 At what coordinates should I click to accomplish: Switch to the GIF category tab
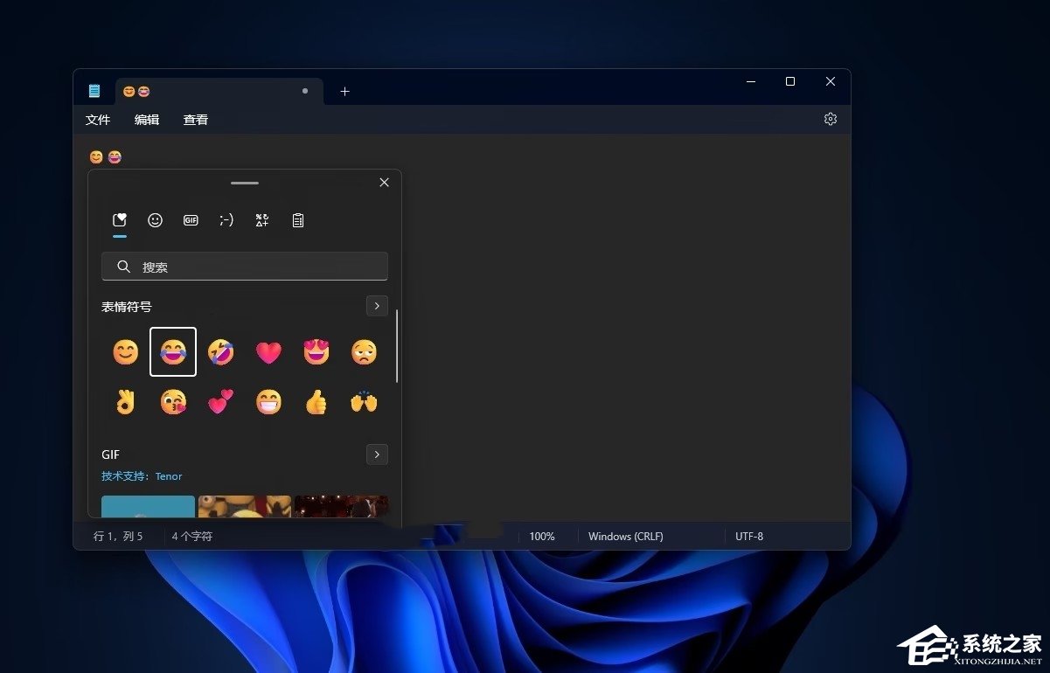tap(191, 220)
